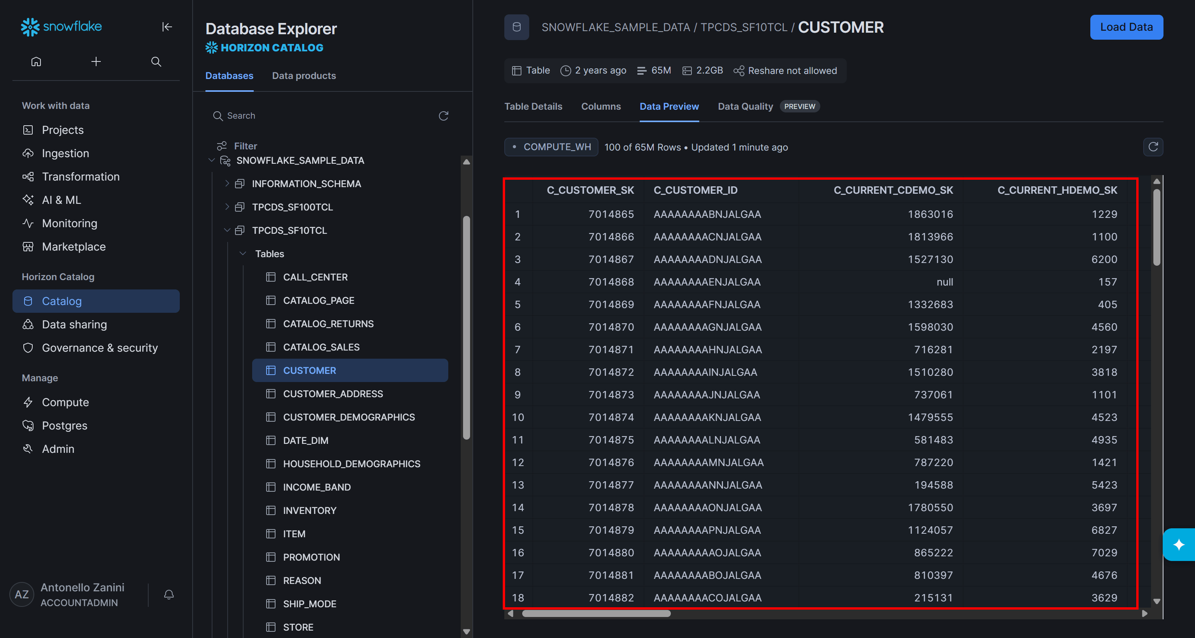Open Antonello Zanini account menu
Viewport: 1195px width, 638px height.
point(82,594)
